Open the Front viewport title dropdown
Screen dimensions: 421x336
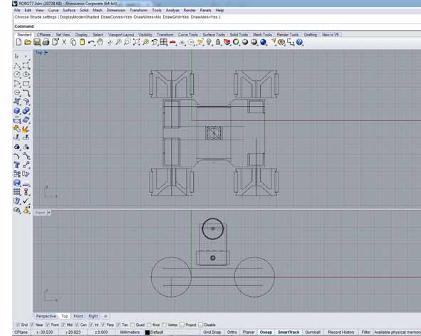coord(49,213)
